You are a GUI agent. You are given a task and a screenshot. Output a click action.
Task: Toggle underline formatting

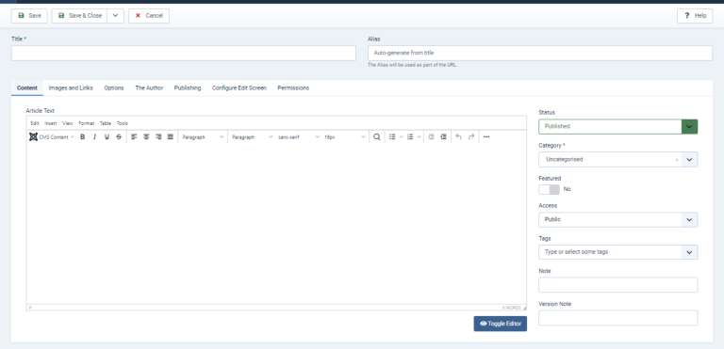(x=107, y=137)
